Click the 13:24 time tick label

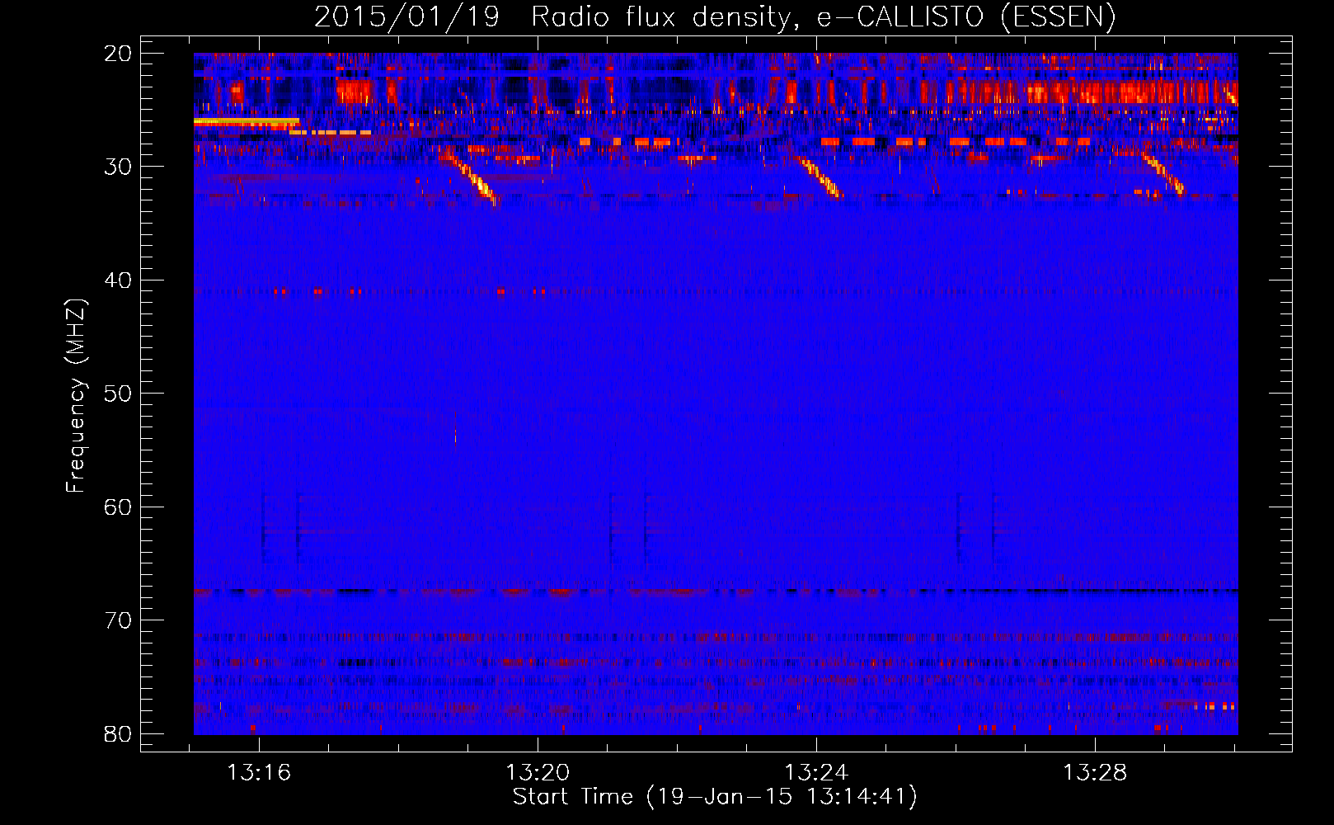(x=816, y=773)
